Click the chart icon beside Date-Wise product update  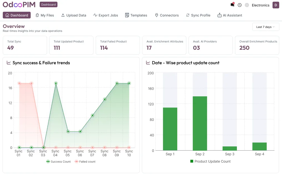click(x=148, y=63)
